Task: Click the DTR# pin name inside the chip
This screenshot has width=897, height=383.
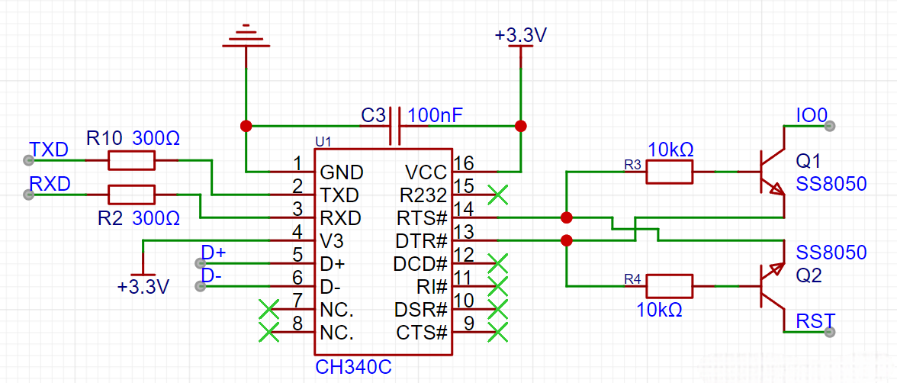Action: pyautogui.click(x=420, y=241)
